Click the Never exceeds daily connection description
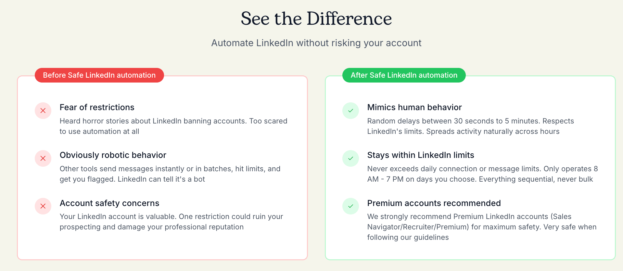623x271 pixels. pos(482,174)
